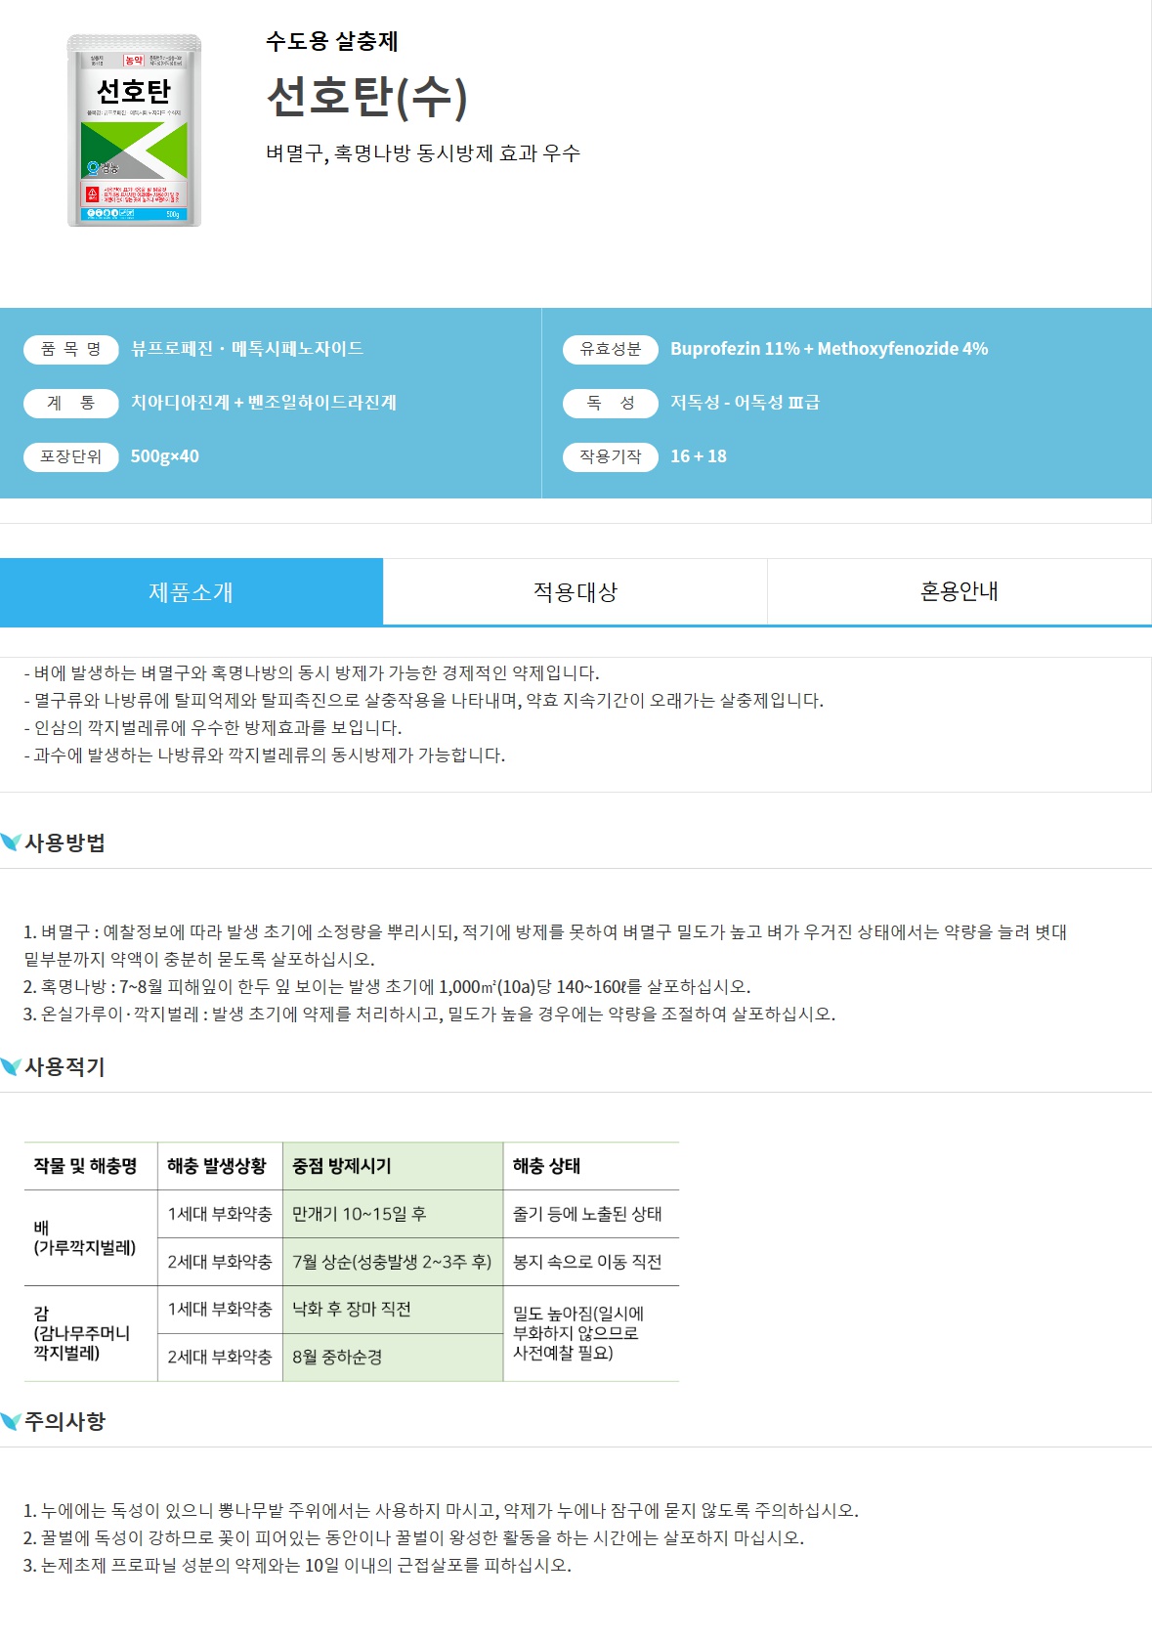Select the 치아디아진계 + 벤조일하이드라진계 value
1152x1641 pixels.
(x=264, y=403)
